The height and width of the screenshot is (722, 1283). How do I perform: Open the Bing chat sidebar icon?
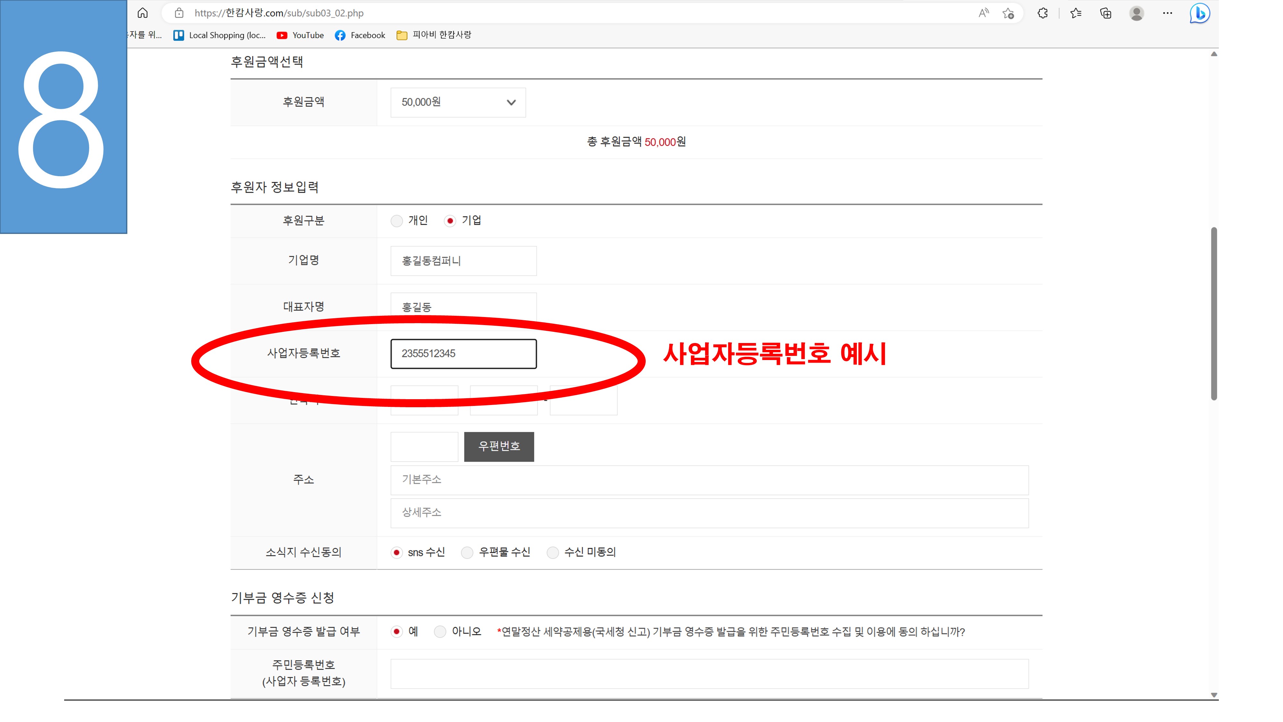(x=1199, y=13)
